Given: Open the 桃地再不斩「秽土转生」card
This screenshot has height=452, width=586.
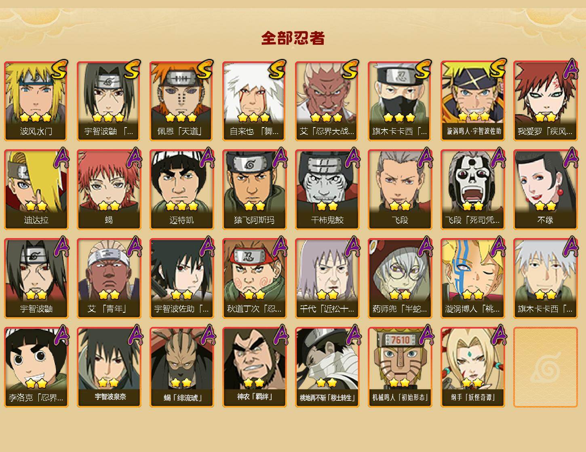Looking at the screenshot, I should click(x=327, y=367).
